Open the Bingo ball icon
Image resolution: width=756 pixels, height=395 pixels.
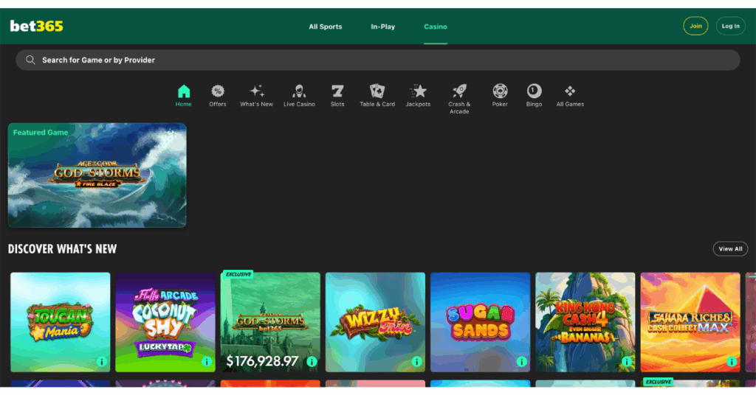[x=534, y=91]
